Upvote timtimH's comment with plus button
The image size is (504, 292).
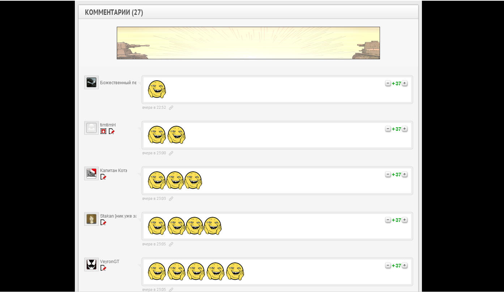(x=405, y=129)
